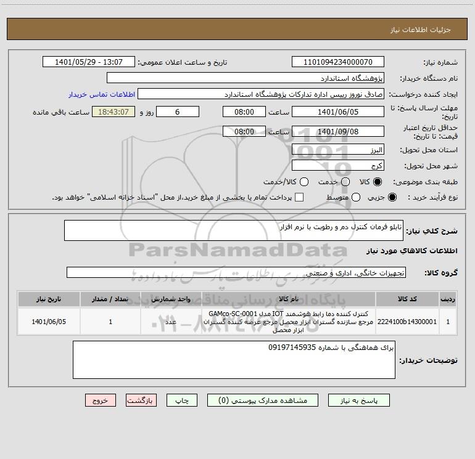Click the product name cell GAMco-SC-0001
This screenshot has height=459, width=475.
click(x=289, y=322)
